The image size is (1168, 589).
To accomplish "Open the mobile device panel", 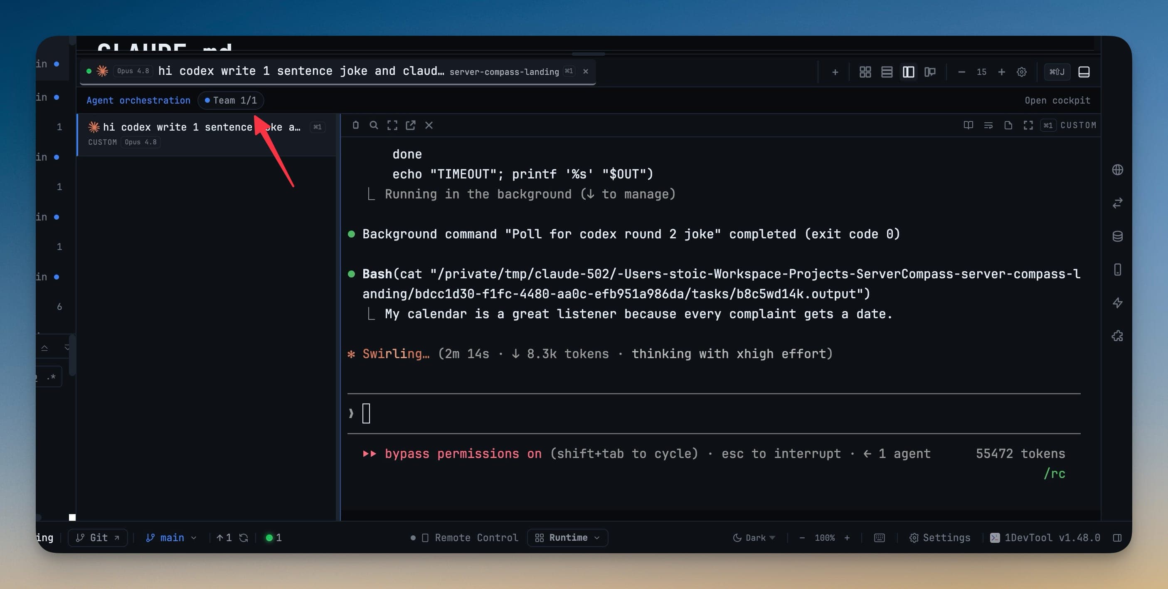I will (1118, 270).
